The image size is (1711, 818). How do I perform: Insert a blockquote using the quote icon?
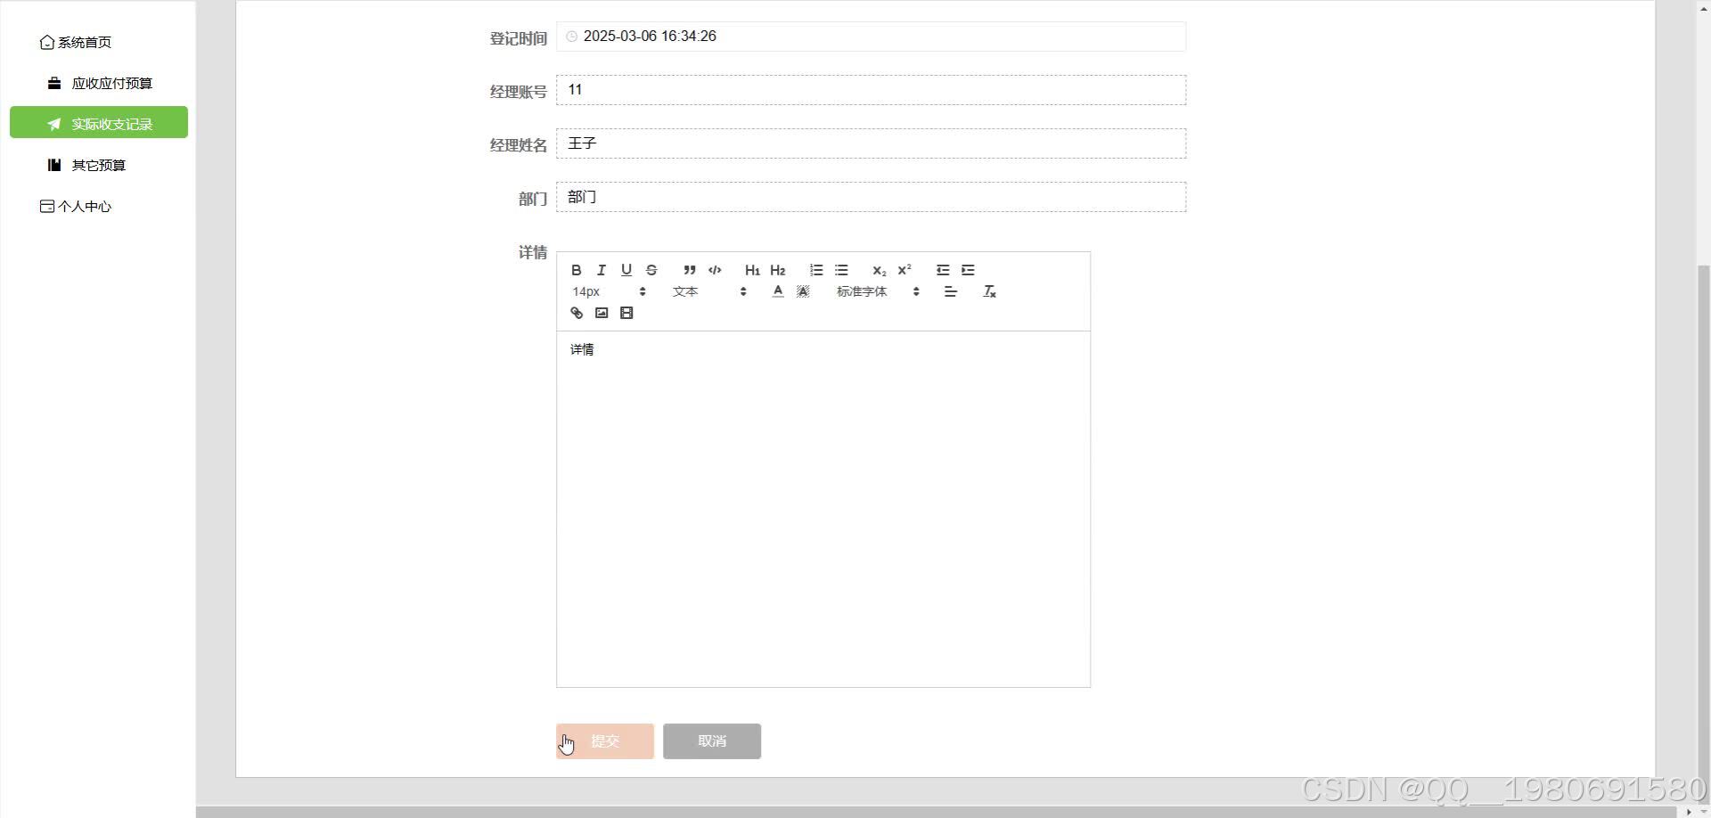coord(690,270)
